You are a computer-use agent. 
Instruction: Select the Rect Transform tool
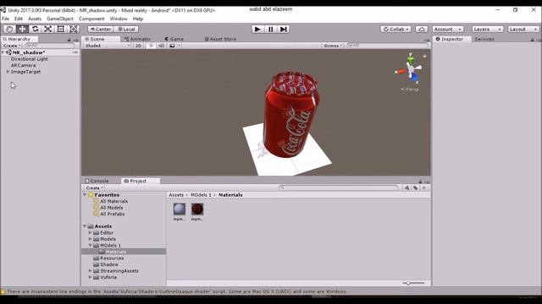click(x=60, y=30)
